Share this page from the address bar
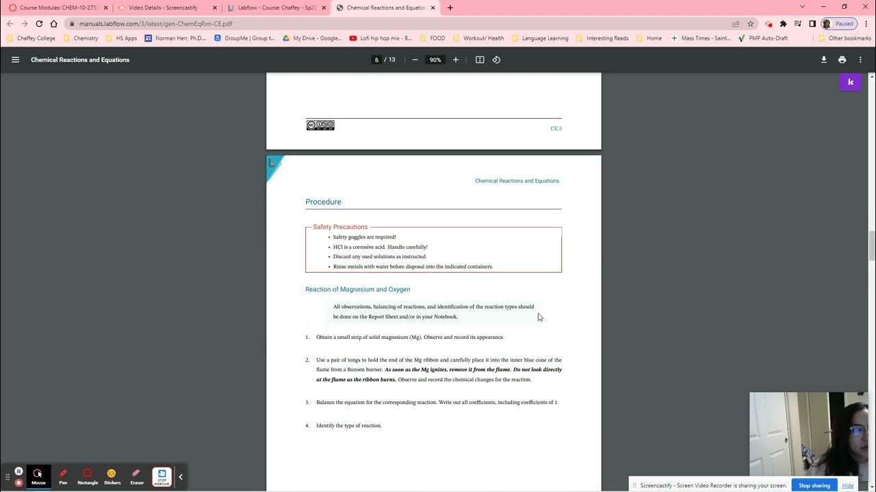 point(736,23)
